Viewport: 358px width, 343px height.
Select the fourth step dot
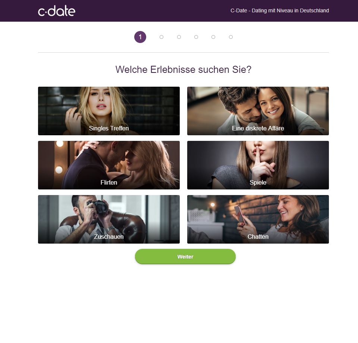coord(196,37)
